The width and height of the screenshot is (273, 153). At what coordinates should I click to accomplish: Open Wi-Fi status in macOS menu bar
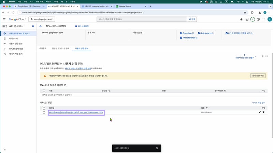(x=238, y=2)
